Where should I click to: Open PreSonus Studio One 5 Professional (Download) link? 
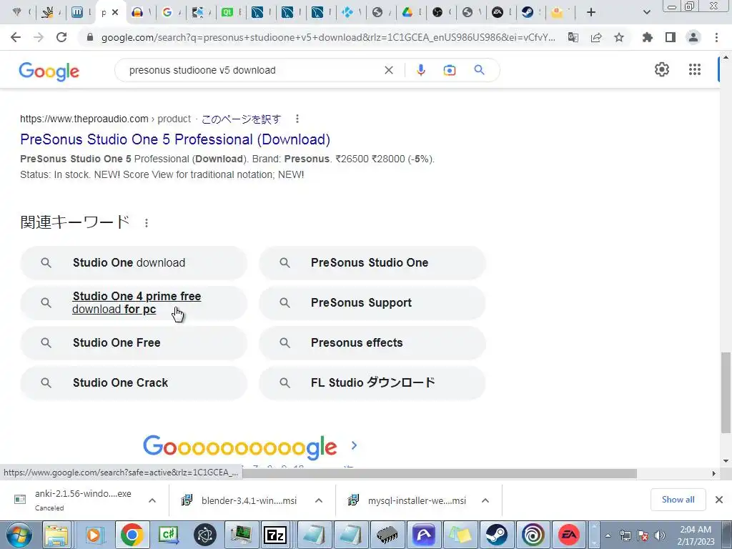point(175,139)
